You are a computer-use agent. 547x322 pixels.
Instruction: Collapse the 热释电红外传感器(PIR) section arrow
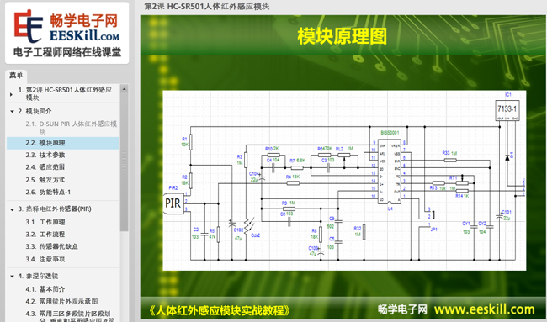tap(12, 209)
